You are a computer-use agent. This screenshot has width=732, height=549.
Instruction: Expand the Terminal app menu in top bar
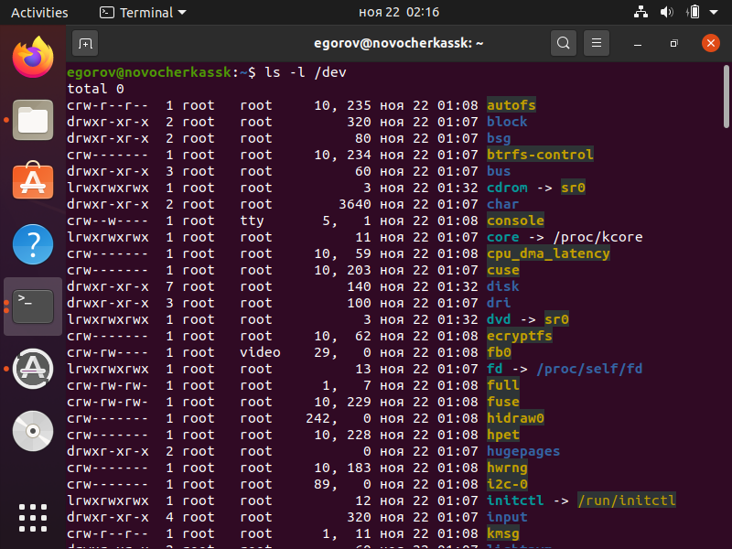143,13
